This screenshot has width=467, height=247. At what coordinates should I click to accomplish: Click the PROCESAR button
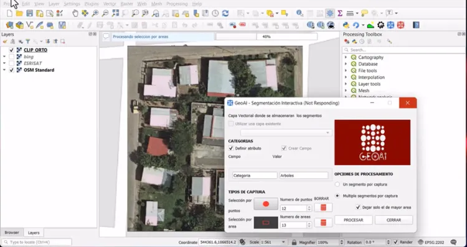tap(354, 220)
